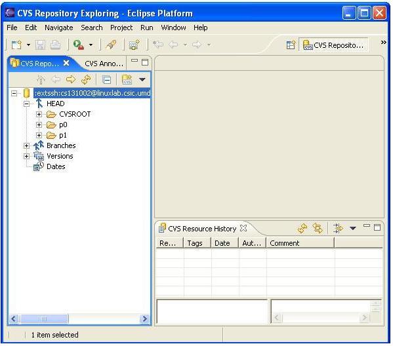This screenshot has width=393, height=346.
Task: Refresh the CVS Repositories view
Action: pyautogui.click(x=86, y=79)
